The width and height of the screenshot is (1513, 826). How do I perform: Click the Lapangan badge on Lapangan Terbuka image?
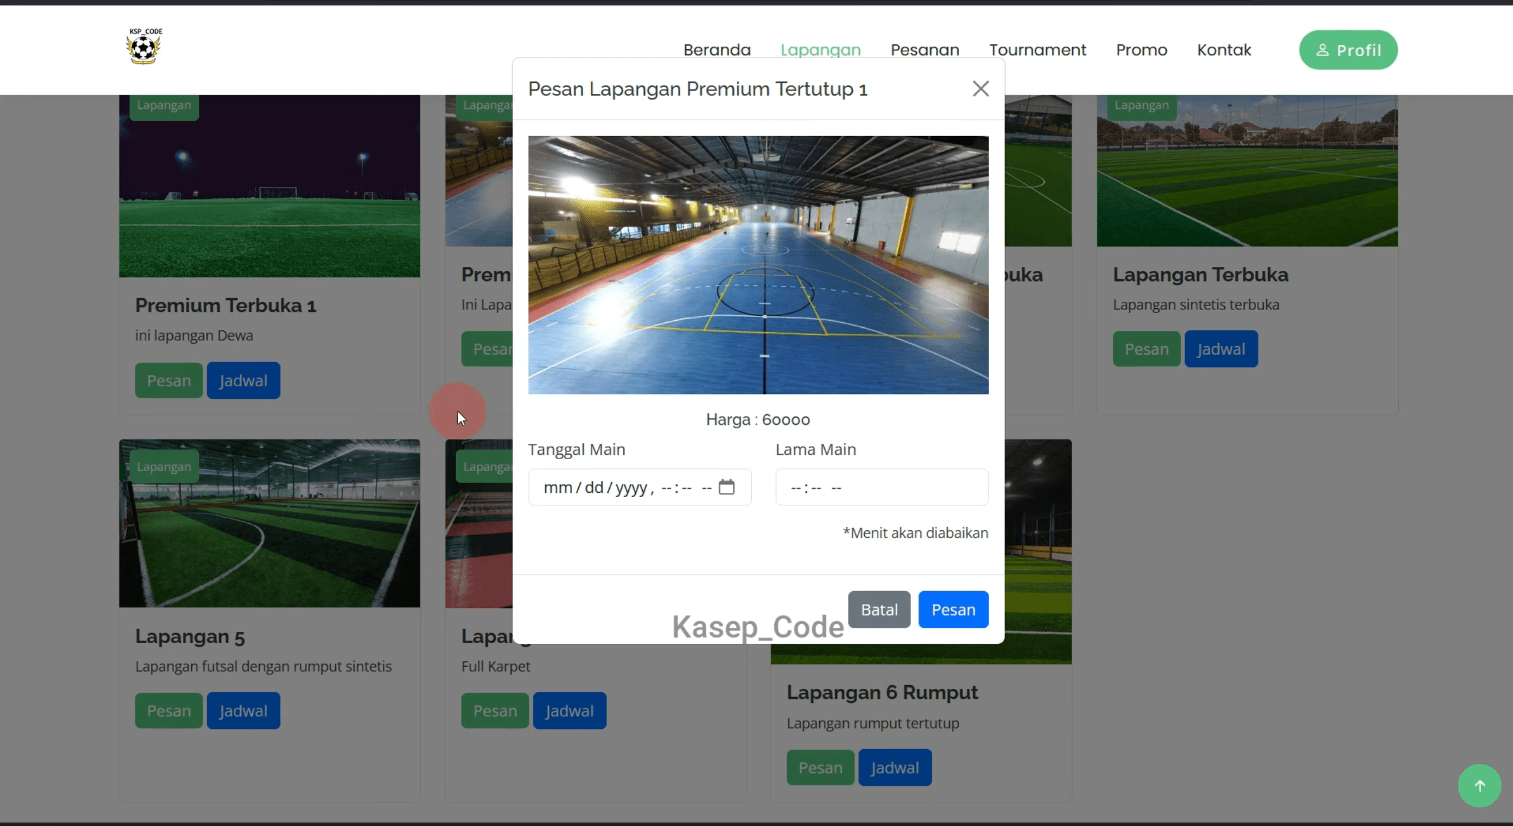click(x=1141, y=107)
